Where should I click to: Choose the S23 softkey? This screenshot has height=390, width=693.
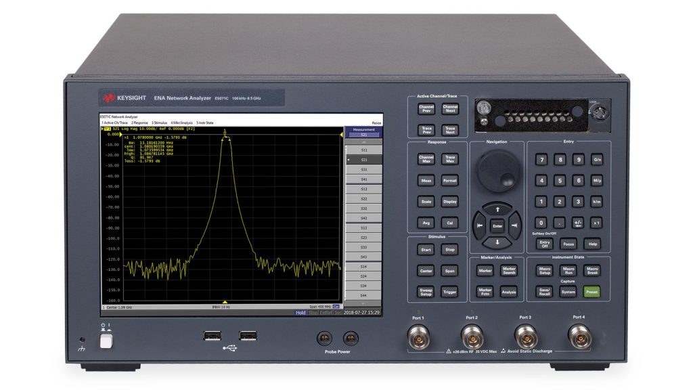(363, 238)
